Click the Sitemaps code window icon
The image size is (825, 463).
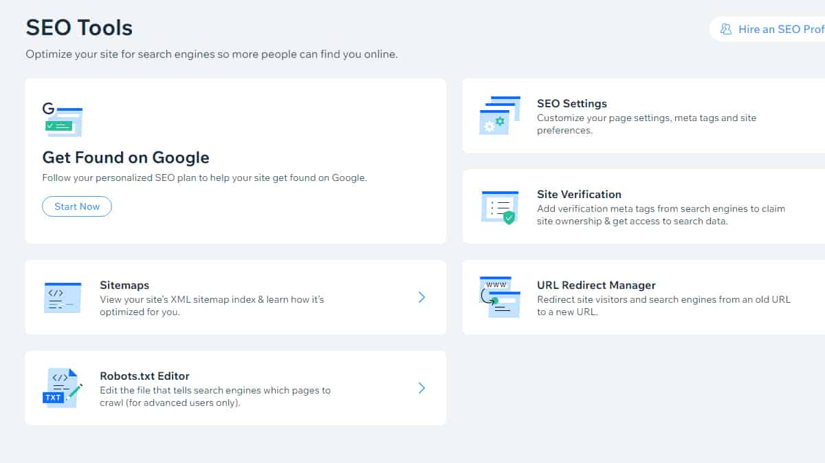pos(63,298)
